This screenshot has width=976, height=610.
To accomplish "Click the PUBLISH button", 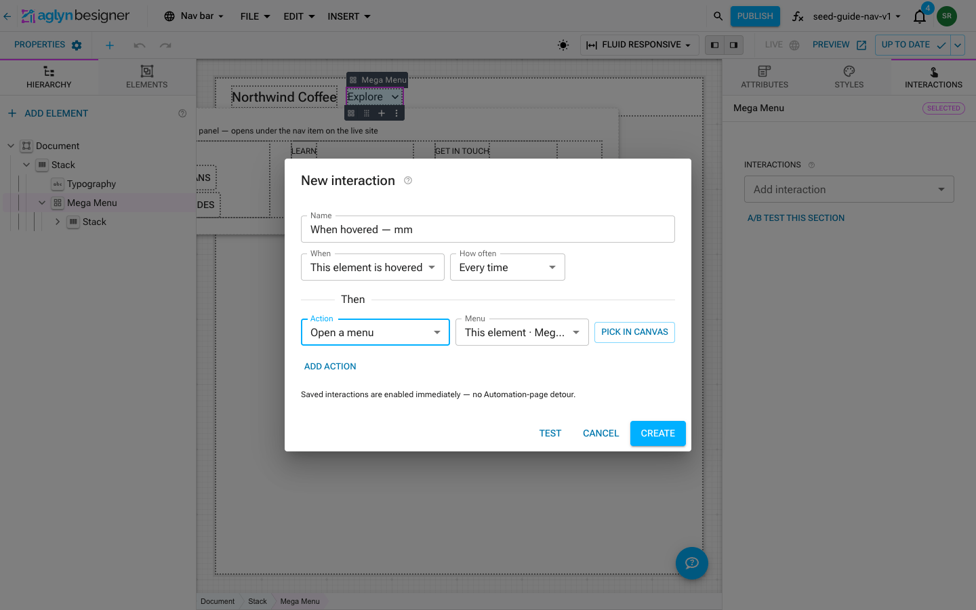I will pyautogui.click(x=755, y=16).
